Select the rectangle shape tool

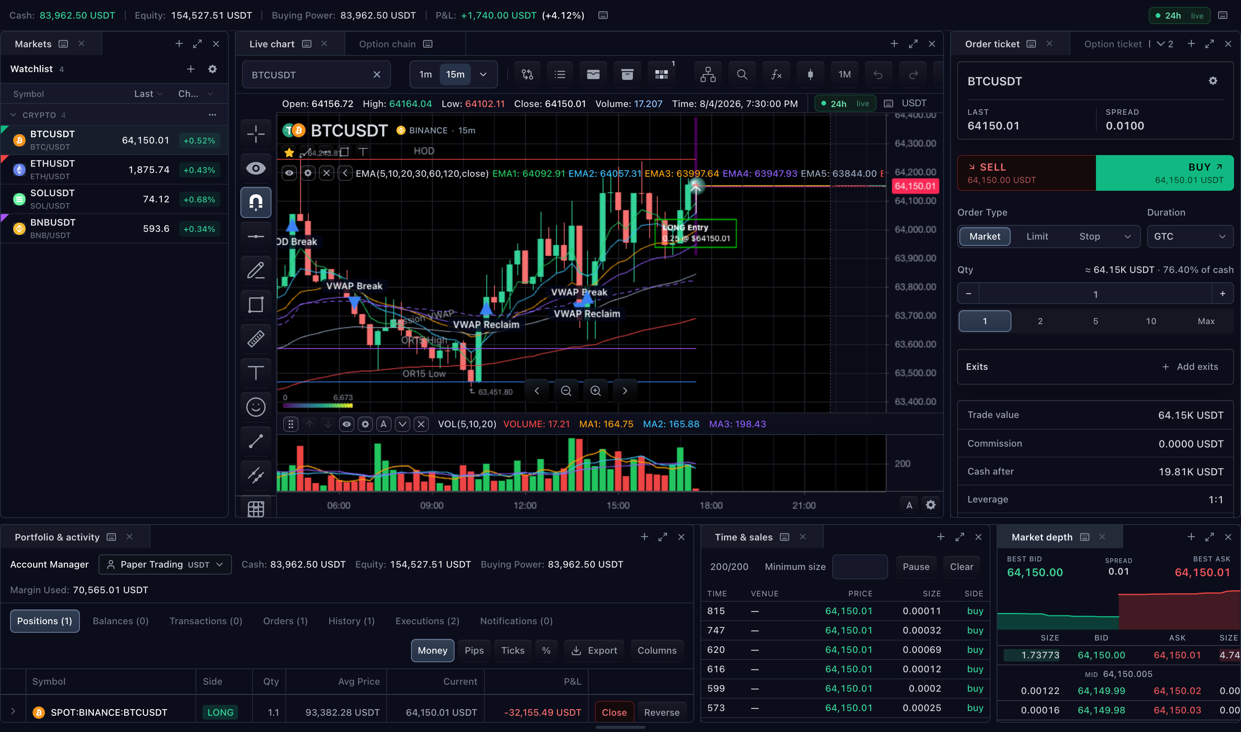click(x=256, y=304)
